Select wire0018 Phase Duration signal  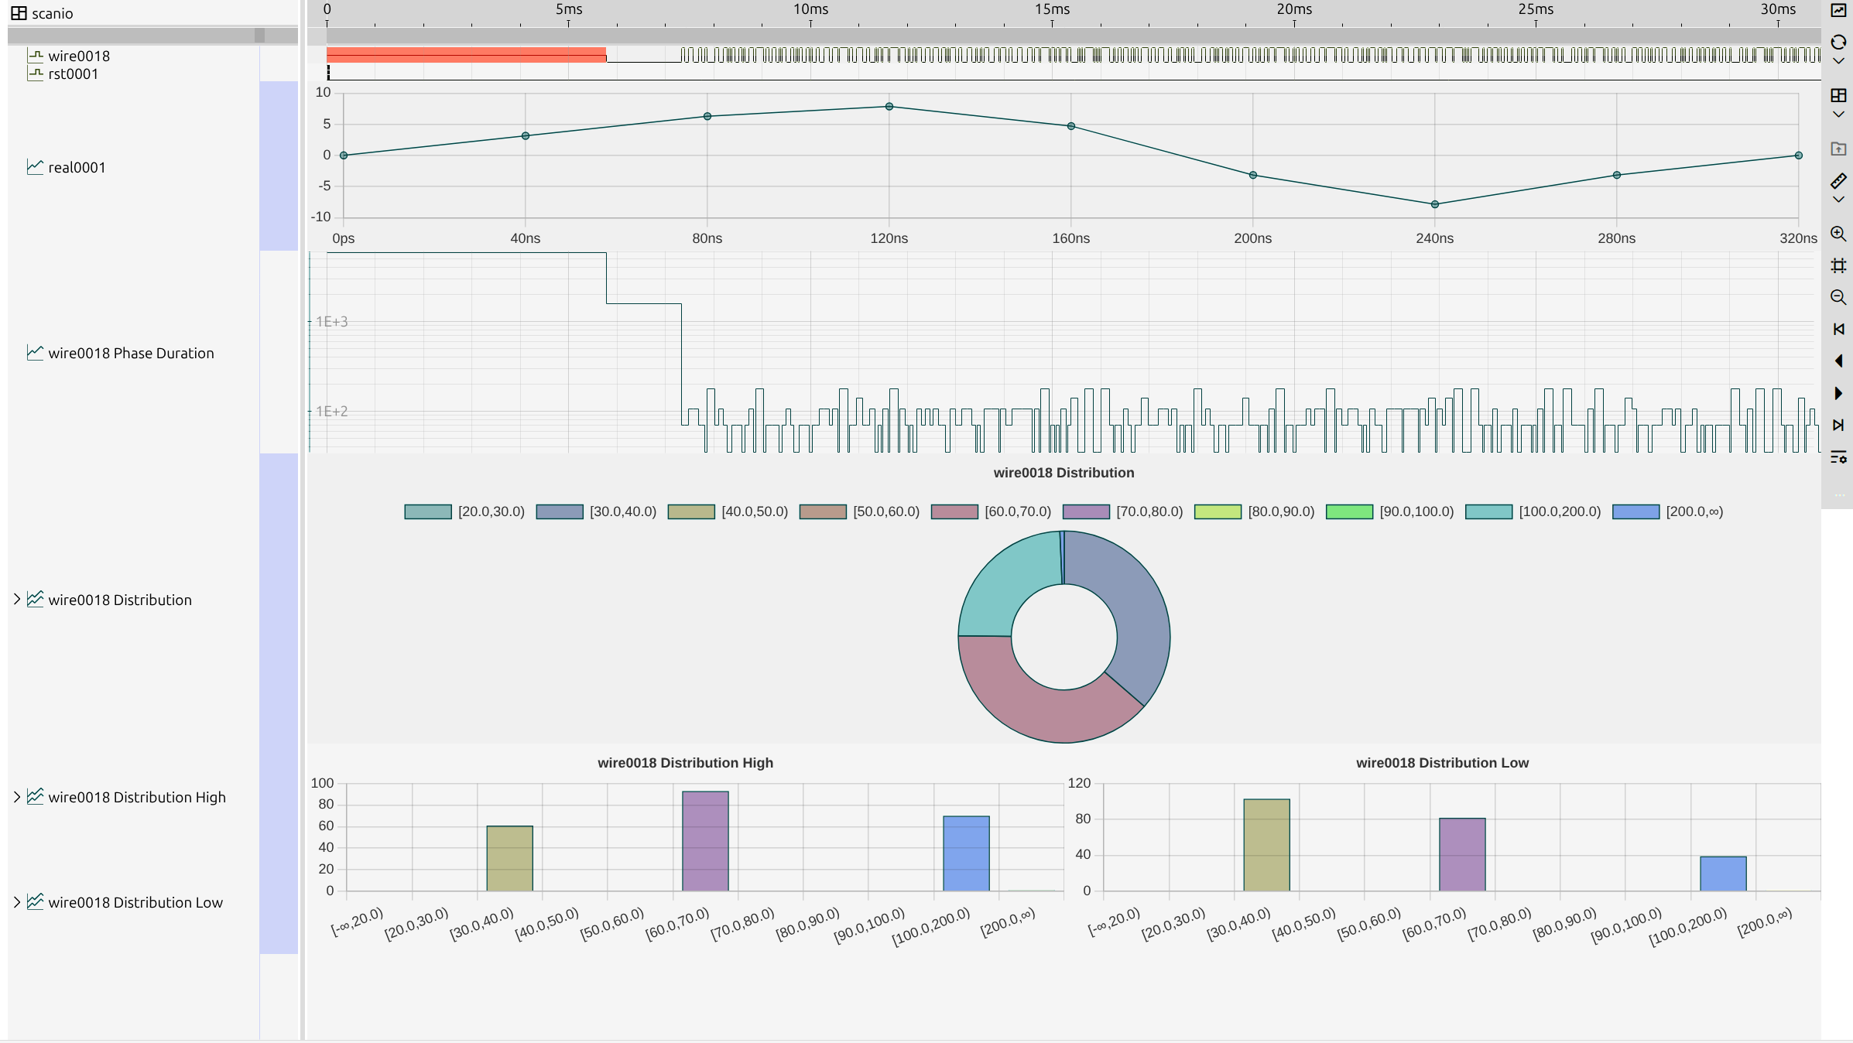[x=131, y=354]
